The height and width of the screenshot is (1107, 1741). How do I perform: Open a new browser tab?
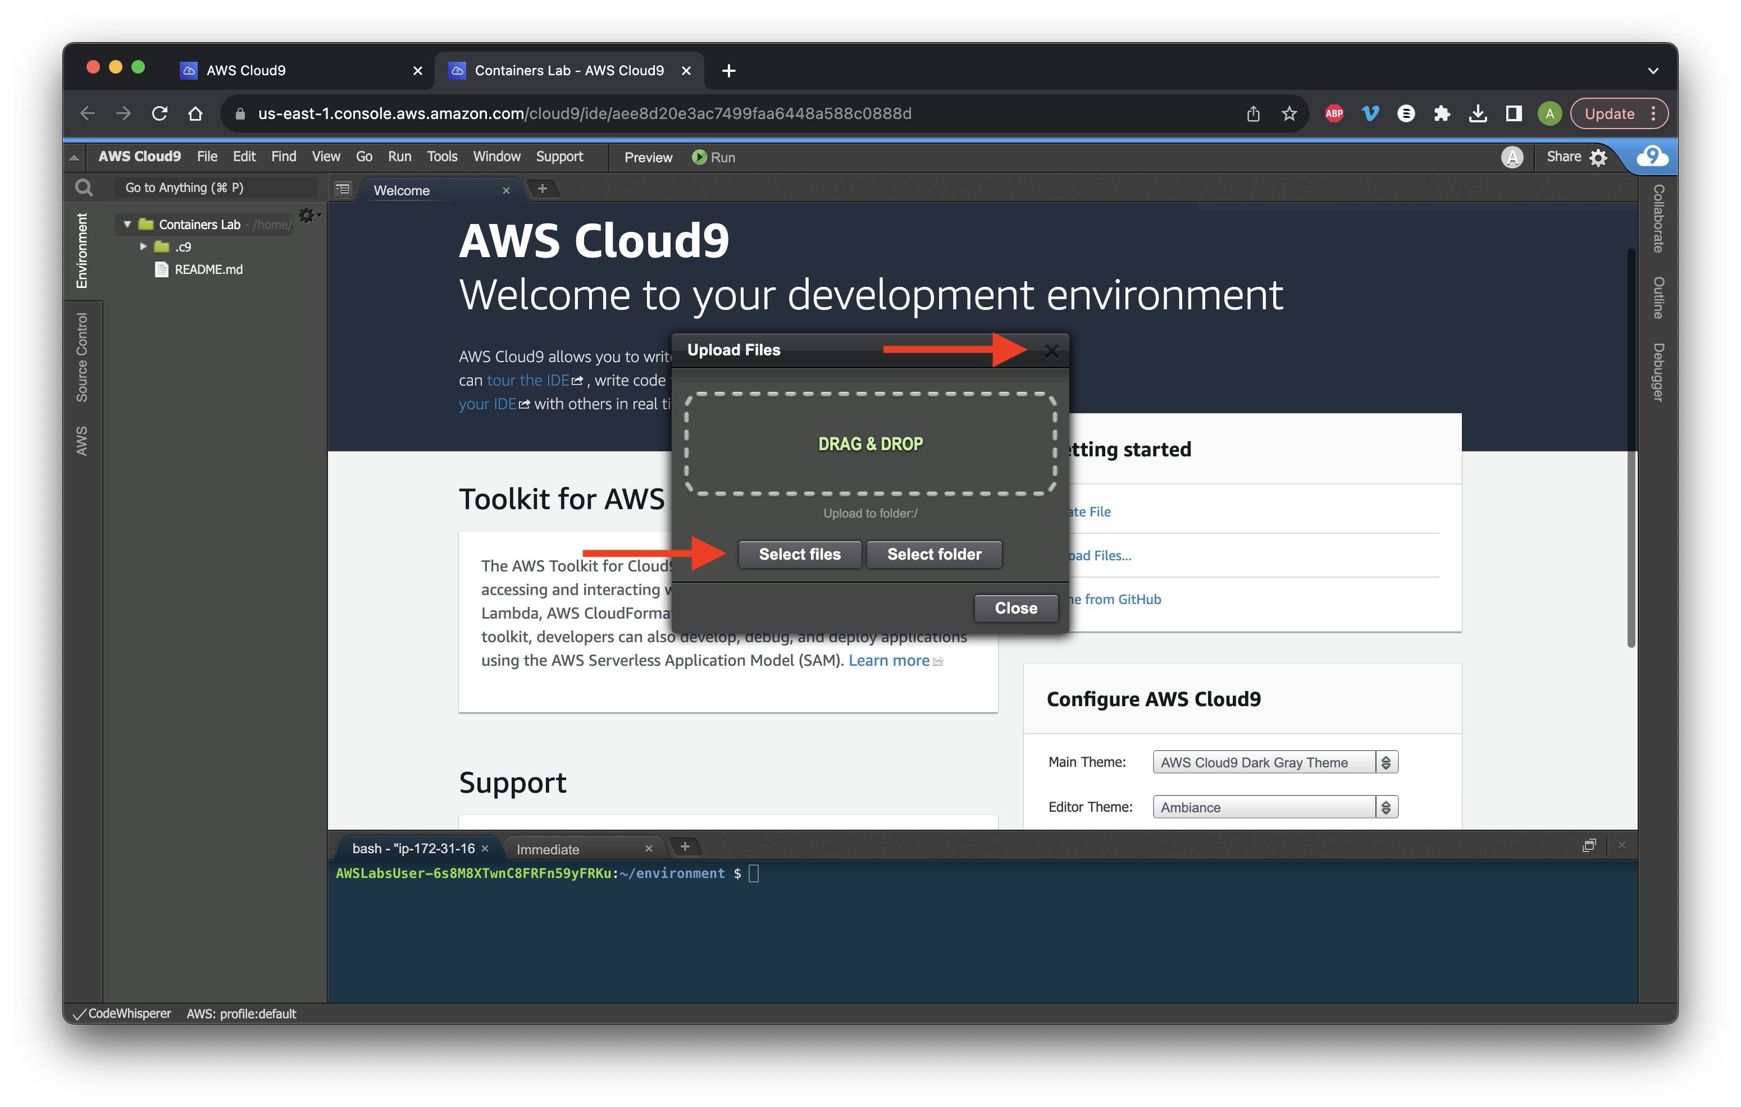tap(729, 71)
